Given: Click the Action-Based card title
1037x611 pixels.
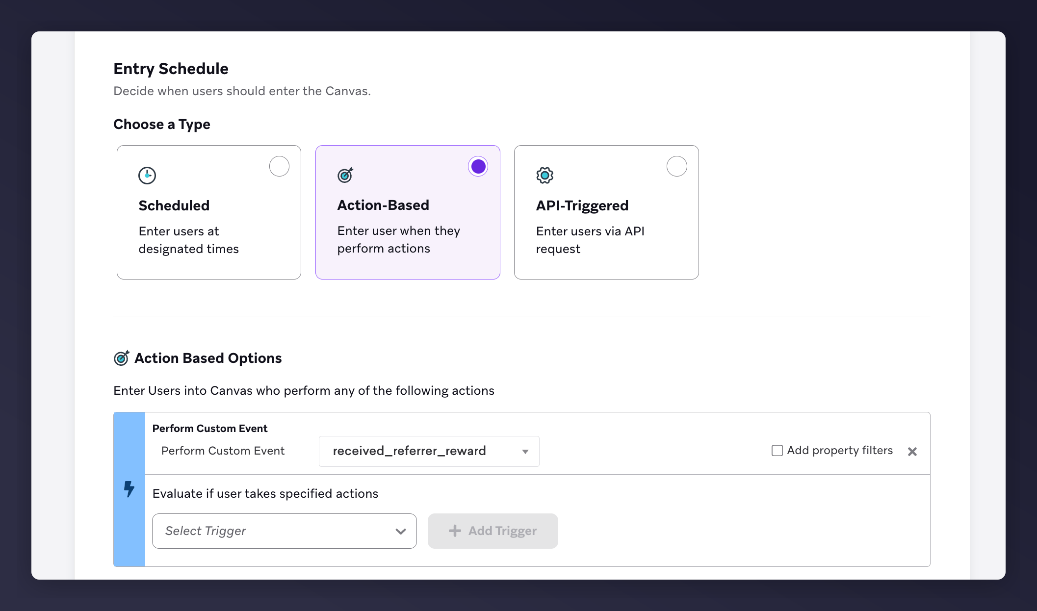Looking at the screenshot, I should point(383,205).
